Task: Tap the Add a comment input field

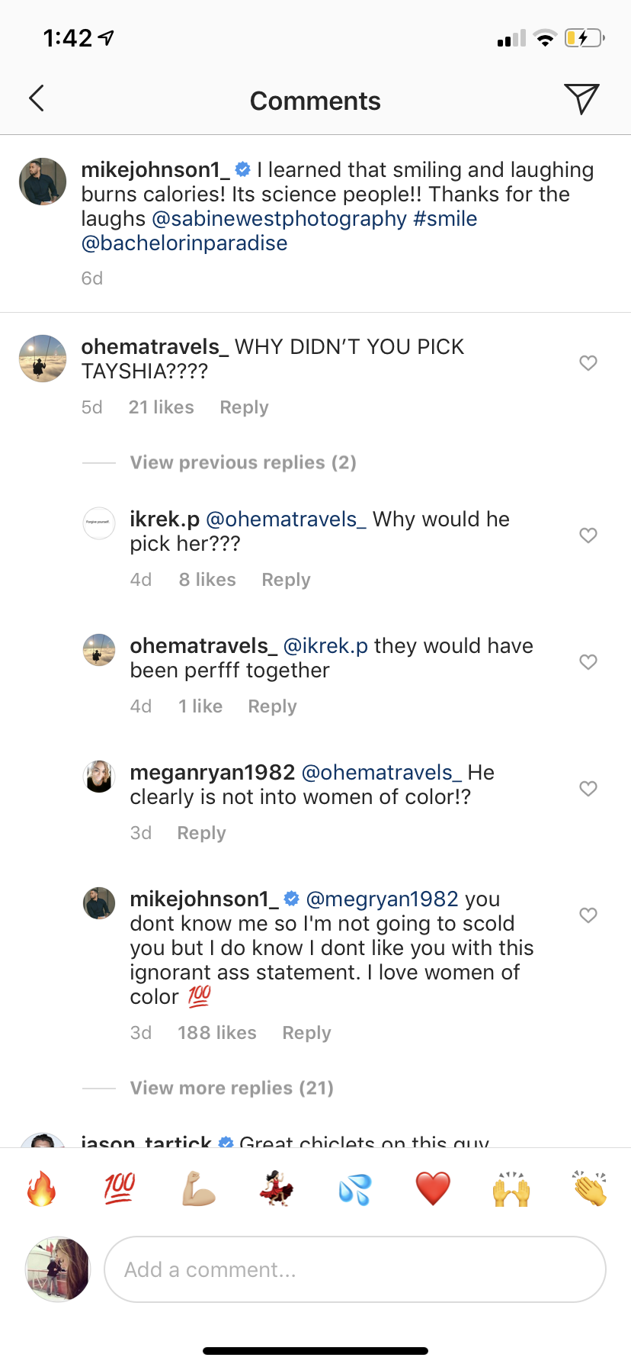Action: 354,1269
